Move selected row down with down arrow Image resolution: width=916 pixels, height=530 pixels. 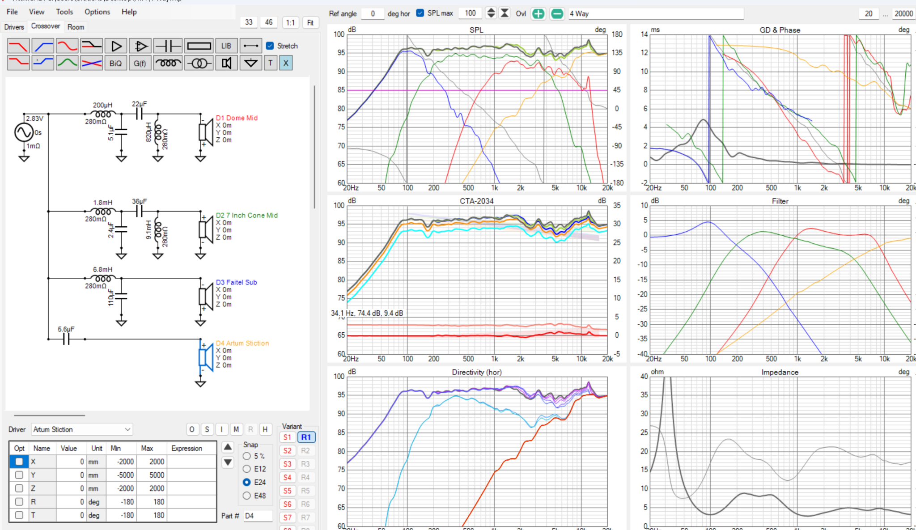click(x=228, y=462)
